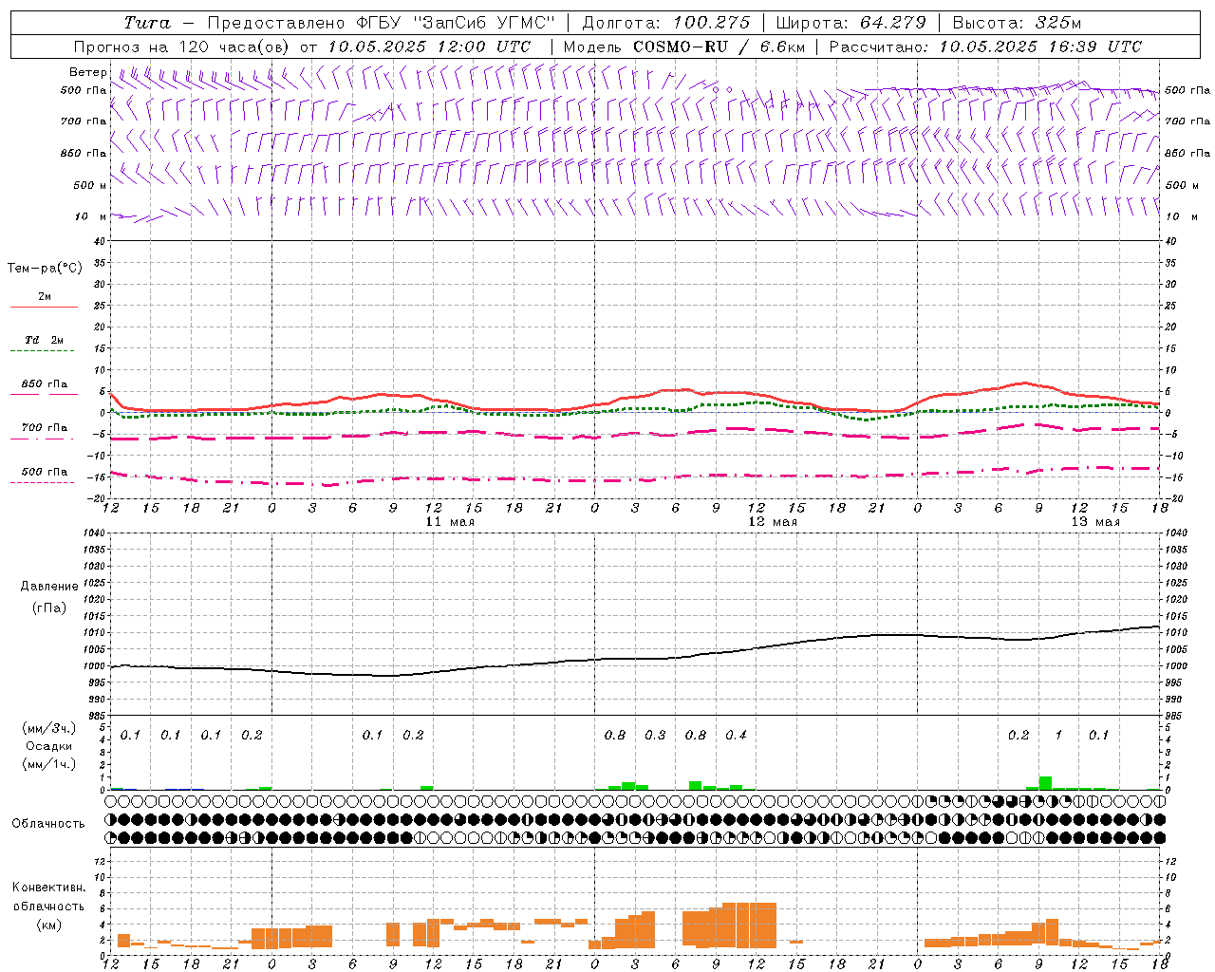Click the precipitation value "0.3" on 12 May
The image size is (1215, 972).
tap(655, 736)
